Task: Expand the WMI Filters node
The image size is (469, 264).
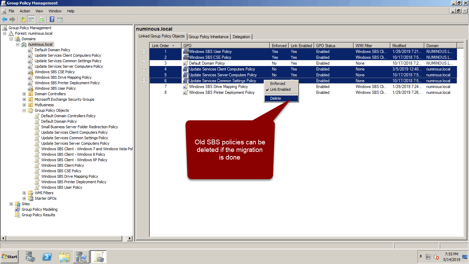Action: click(x=24, y=193)
